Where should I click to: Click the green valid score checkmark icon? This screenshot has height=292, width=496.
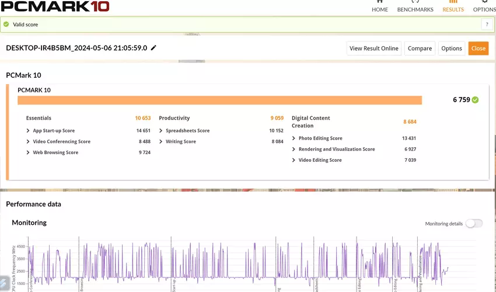6,25
